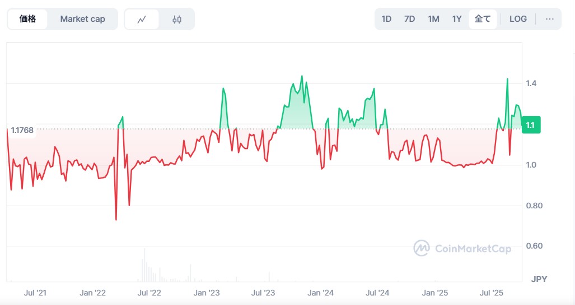
Task: Switch to the Market cap tab
Action: tap(82, 19)
